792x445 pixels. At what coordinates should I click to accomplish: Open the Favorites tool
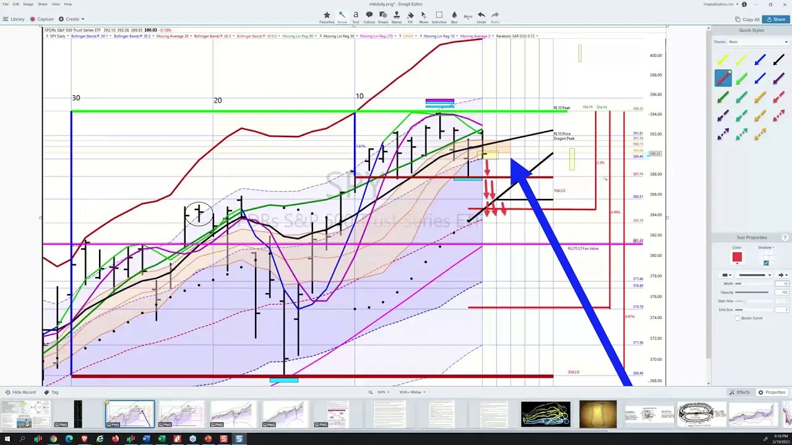point(327,17)
